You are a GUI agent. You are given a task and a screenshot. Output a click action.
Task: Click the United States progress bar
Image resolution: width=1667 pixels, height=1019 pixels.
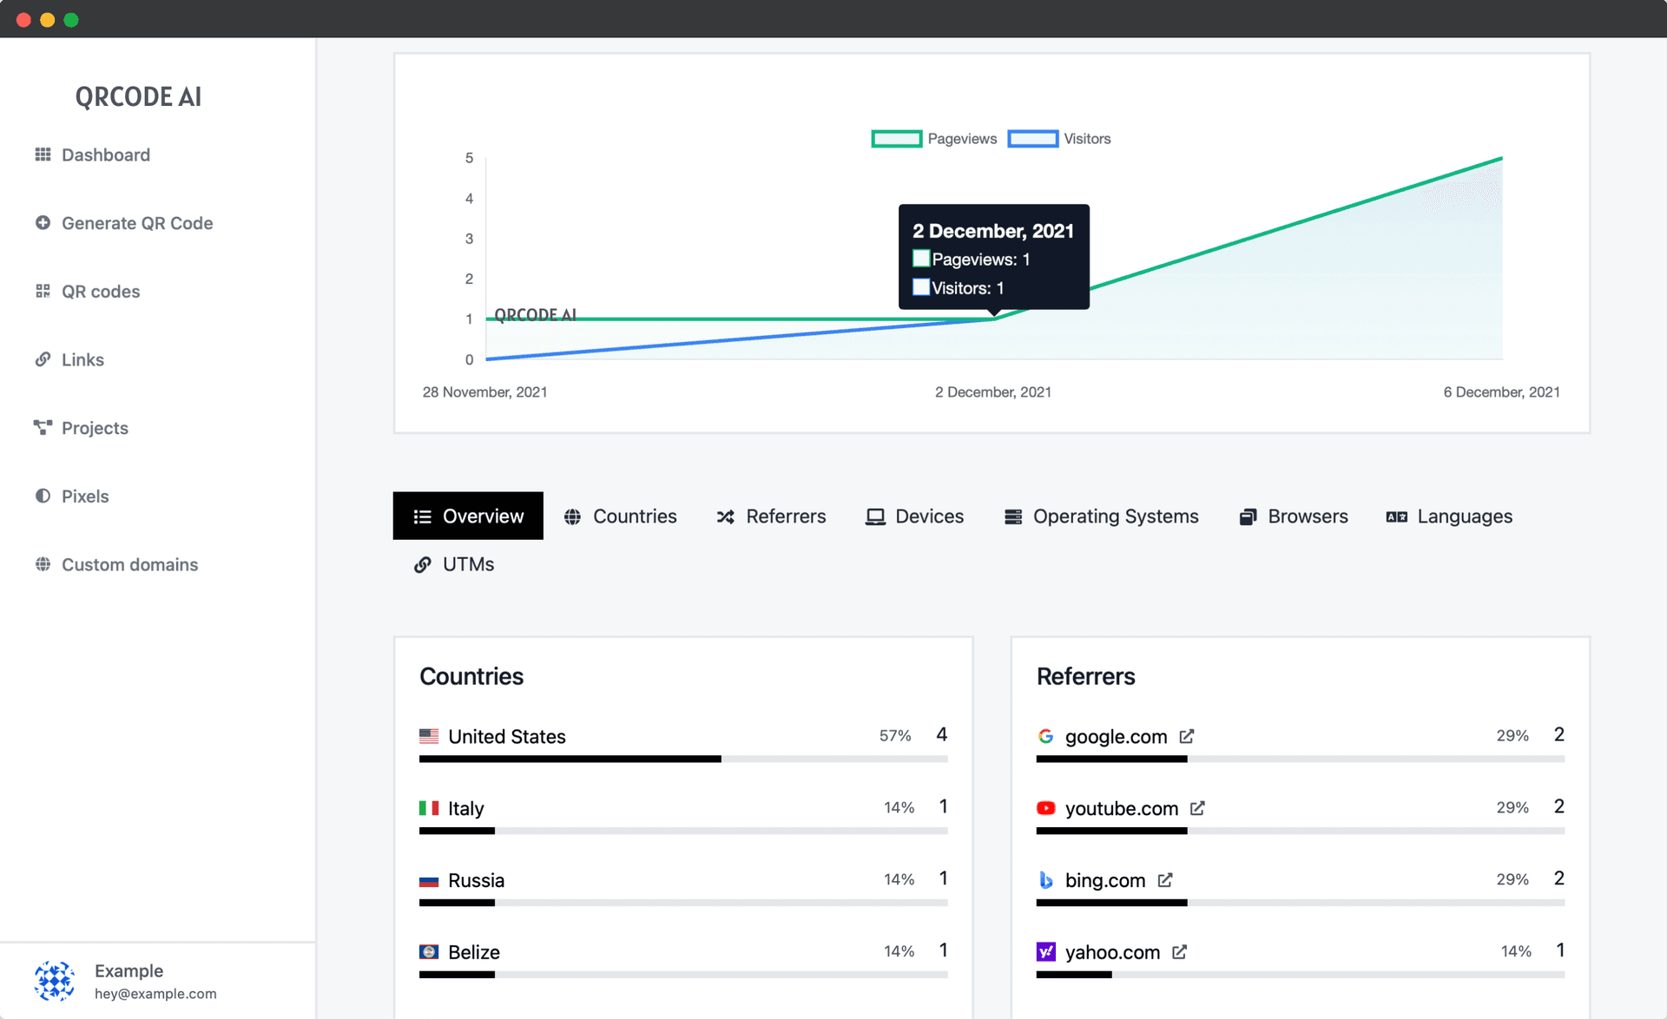[x=683, y=759]
